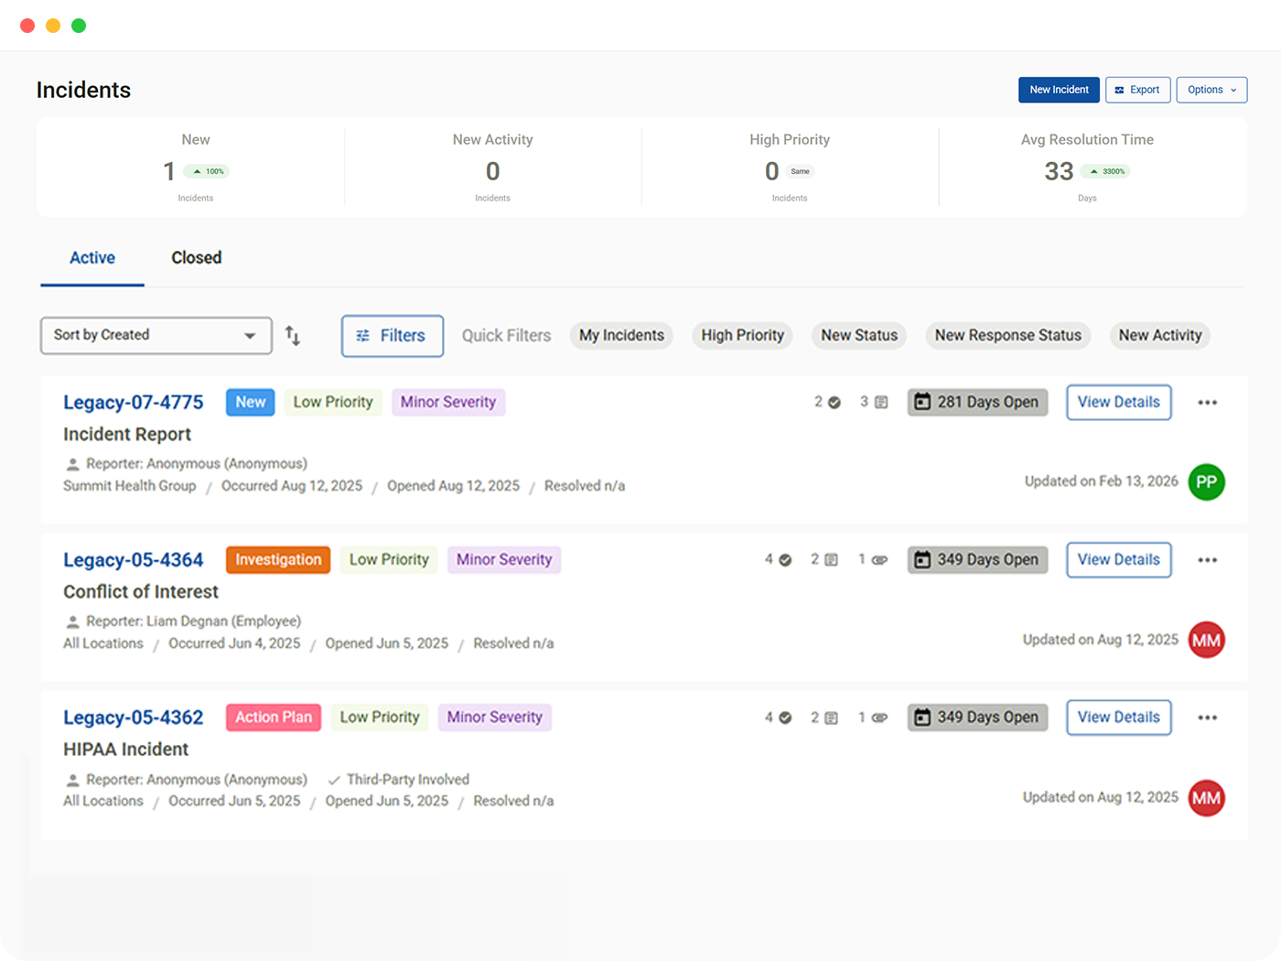Click MM avatar on HIPAA Incident row
Viewport: 1281px width, 961px height.
pos(1206,798)
